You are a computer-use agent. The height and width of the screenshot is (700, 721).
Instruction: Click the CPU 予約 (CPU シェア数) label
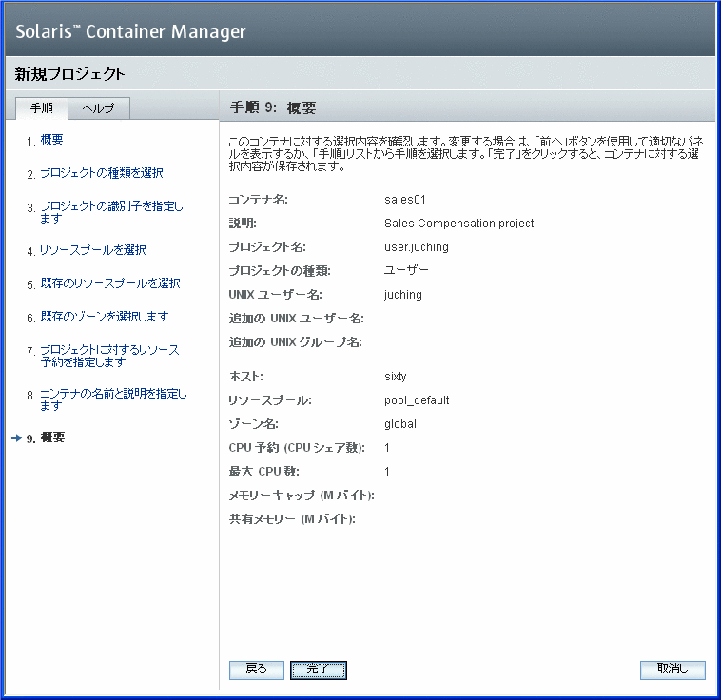coord(297,448)
